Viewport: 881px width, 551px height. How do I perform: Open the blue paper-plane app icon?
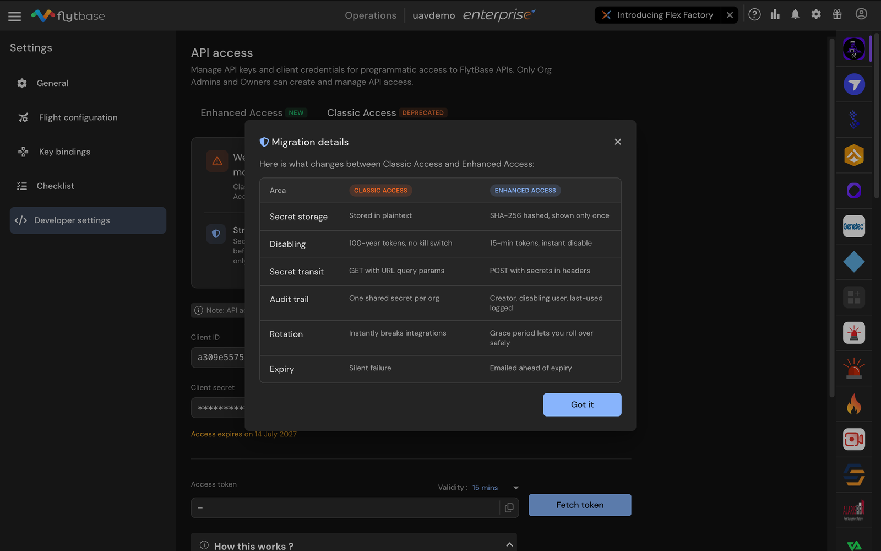pos(854,84)
